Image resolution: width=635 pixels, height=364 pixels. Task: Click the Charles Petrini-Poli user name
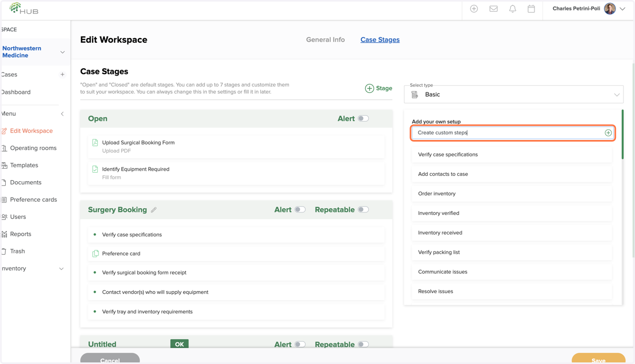(576, 9)
